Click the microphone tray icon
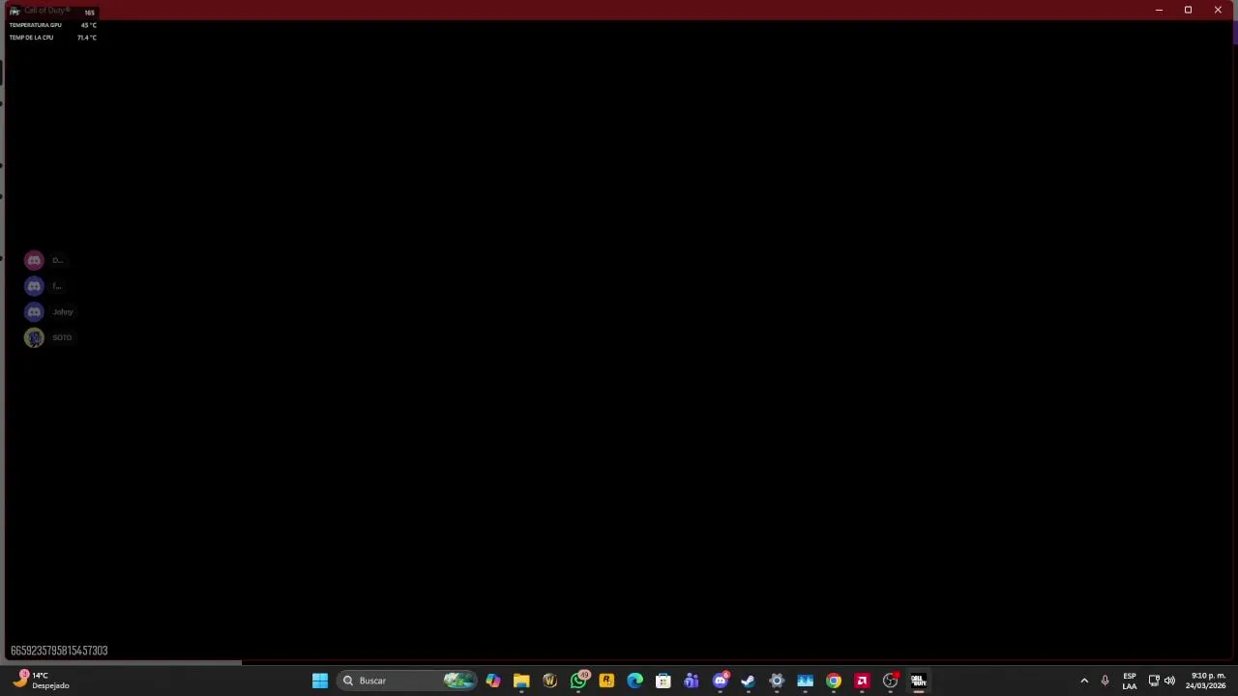This screenshot has width=1238, height=696. tap(1105, 681)
